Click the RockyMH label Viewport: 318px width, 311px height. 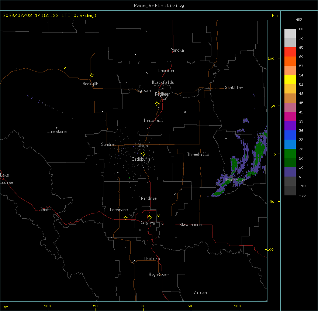[x=90, y=84]
